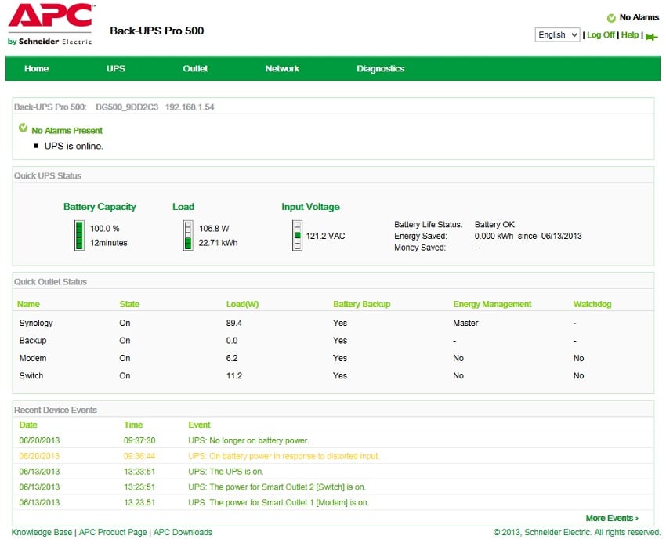Click the Input Voltage gauge icon
The width and height of the screenshot is (666, 550).
297,235
